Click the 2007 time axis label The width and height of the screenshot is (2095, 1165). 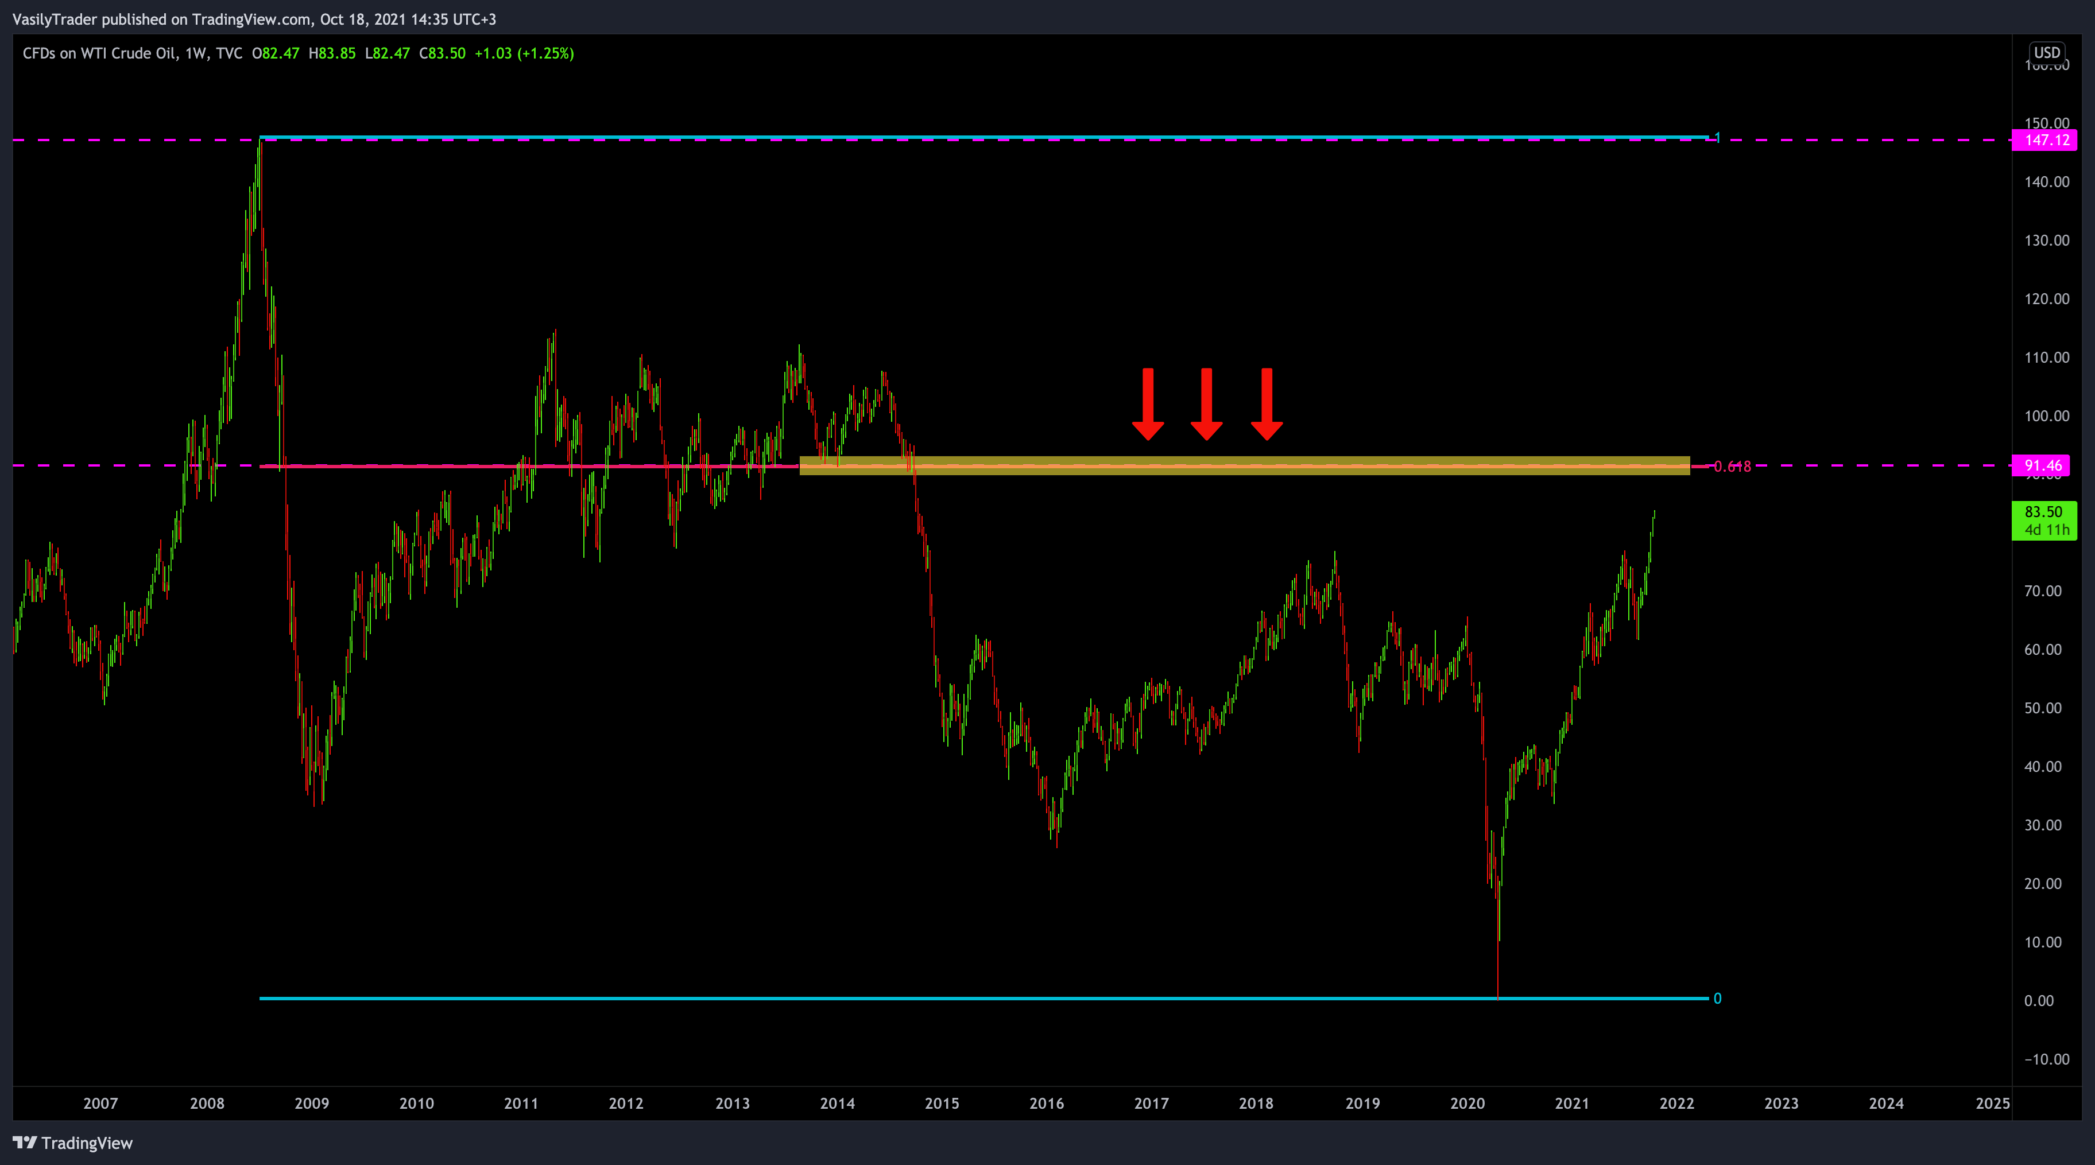coord(100,1103)
